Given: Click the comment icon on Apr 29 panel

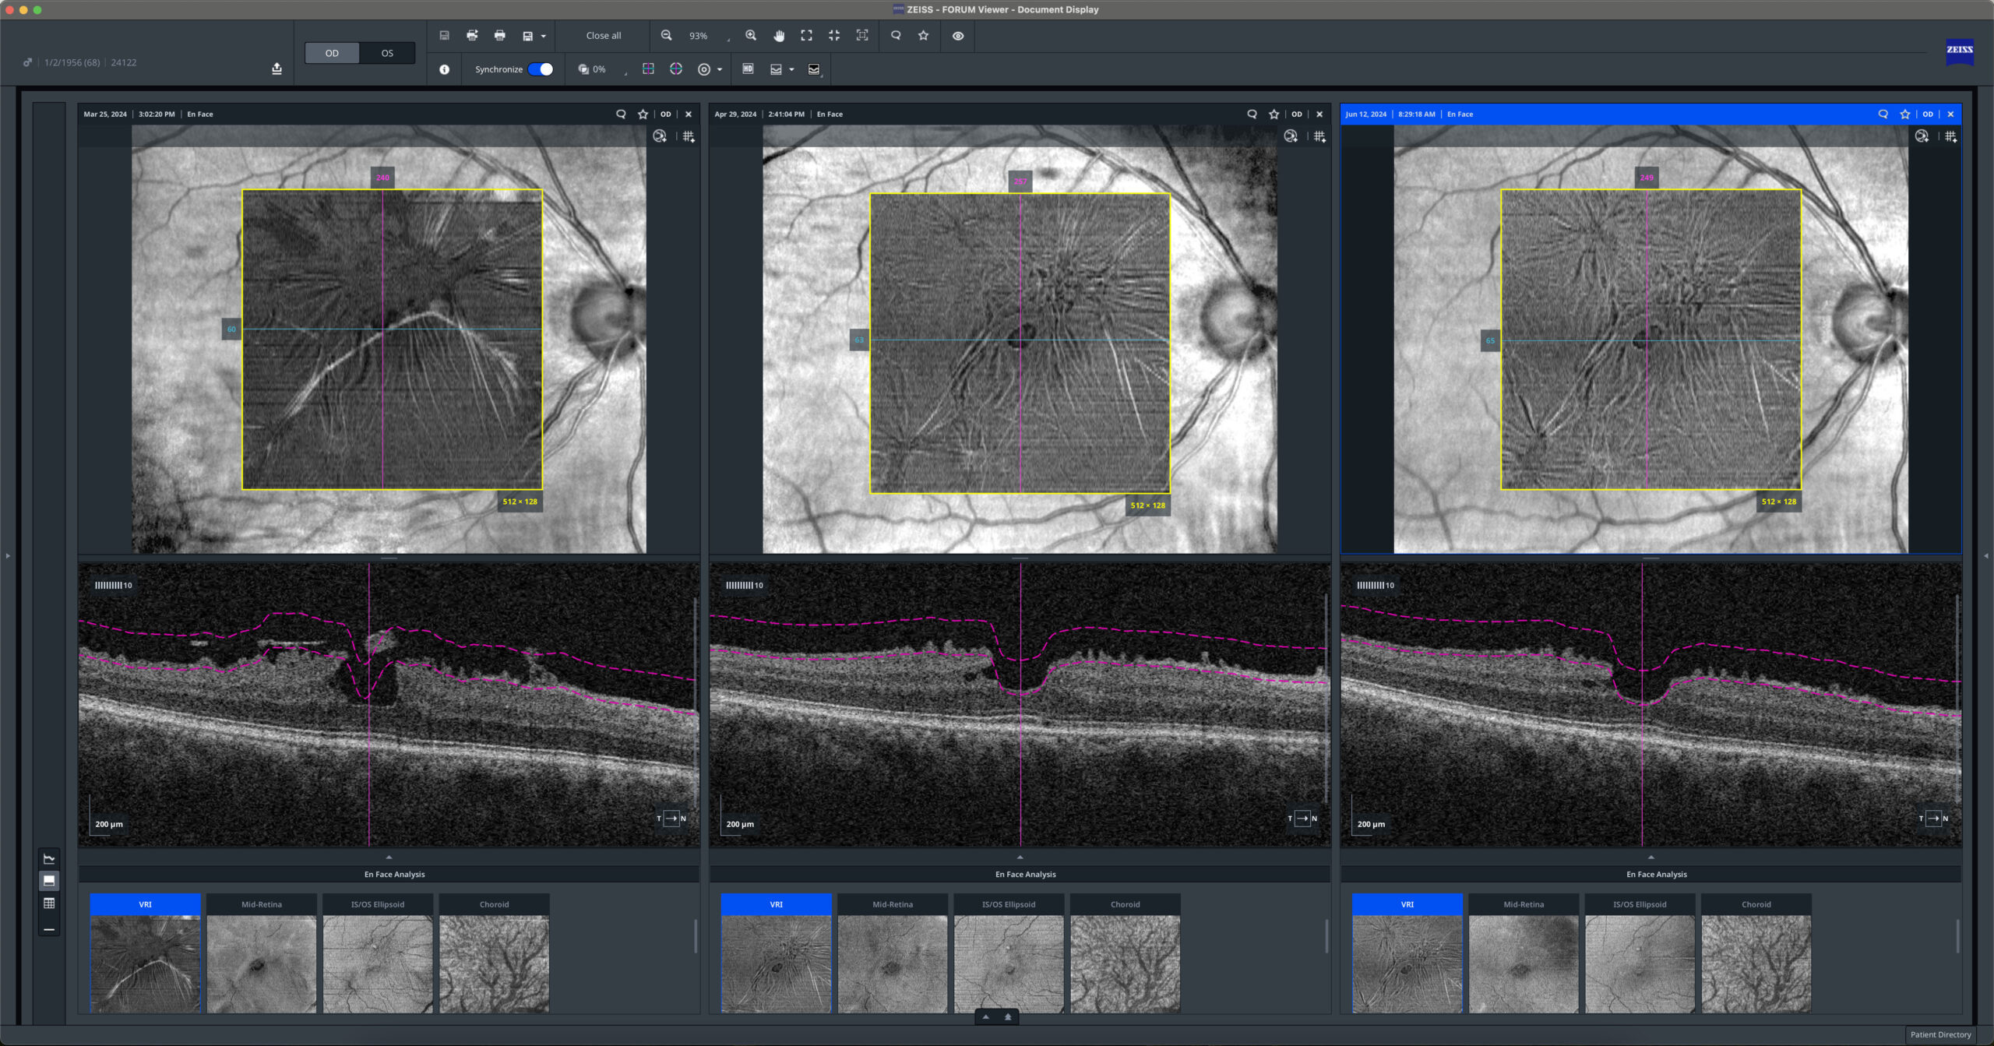Looking at the screenshot, I should tap(1252, 114).
